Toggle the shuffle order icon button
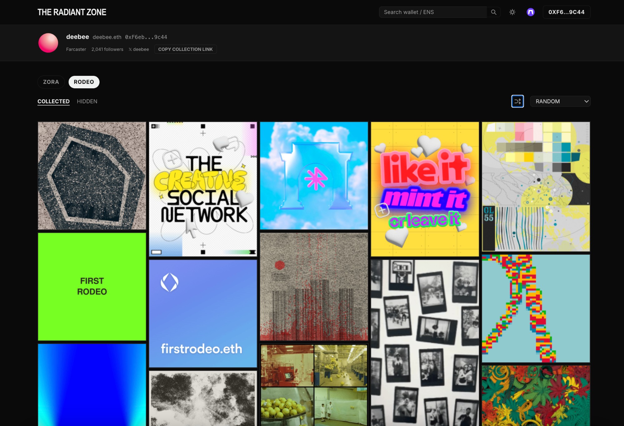The width and height of the screenshot is (624, 426). coord(517,101)
